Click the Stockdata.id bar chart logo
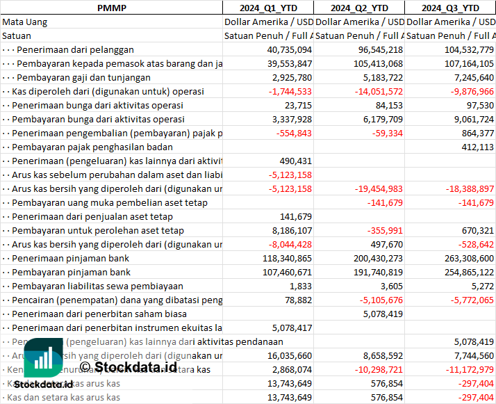Screen dimensions: 496x404 click(43, 357)
